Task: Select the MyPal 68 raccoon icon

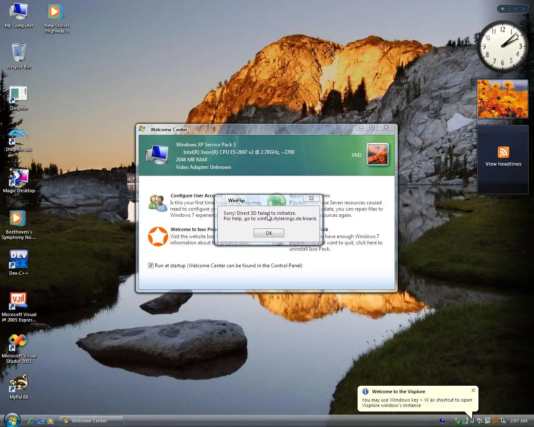Action: point(19,387)
